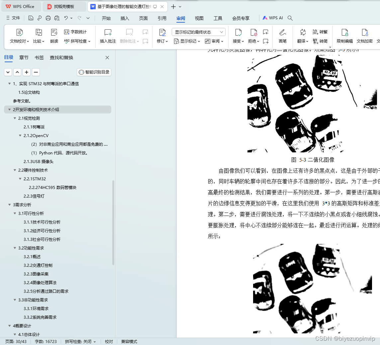
Task: Run 拼写检查 spell check
Action: click(77, 41)
